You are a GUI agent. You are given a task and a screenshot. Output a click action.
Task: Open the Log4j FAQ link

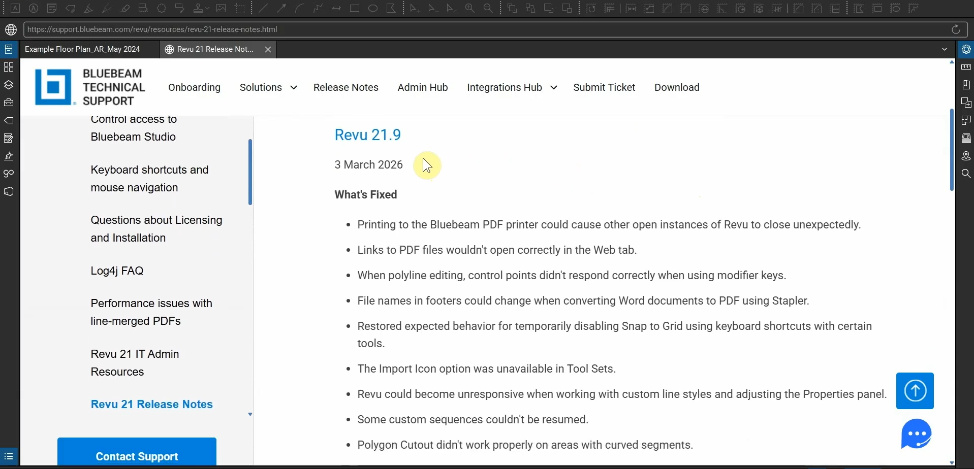(117, 271)
